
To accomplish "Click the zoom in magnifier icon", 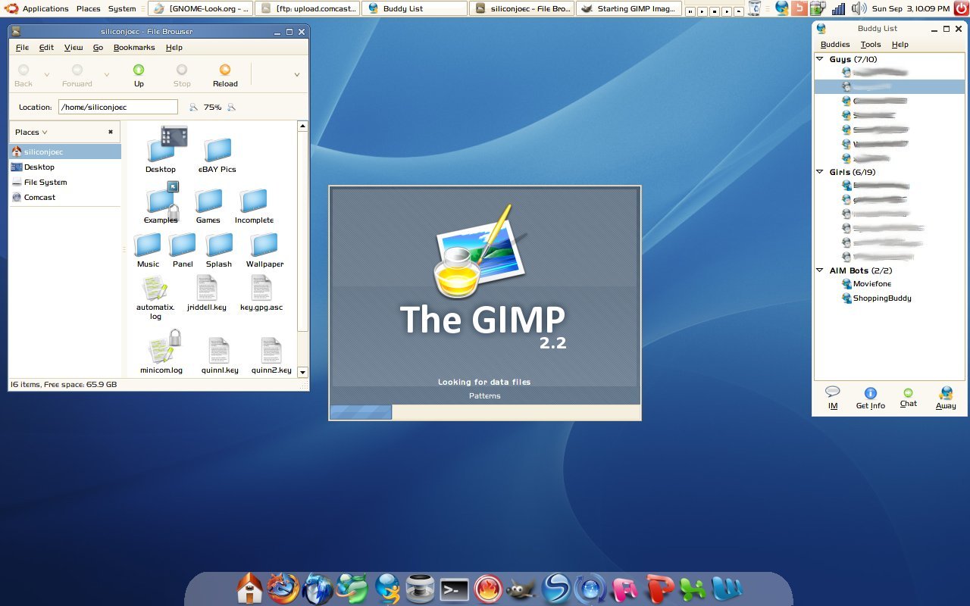I will point(232,108).
